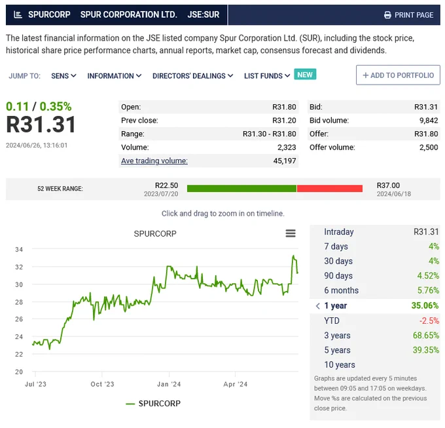Expand the LIST FUNDS dropdown
This screenshot has width=445, height=428.
click(267, 76)
